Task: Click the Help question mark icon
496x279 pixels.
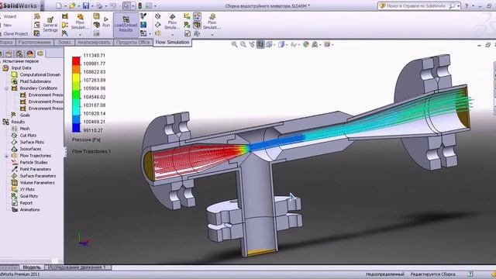Action: click(x=467, y=5)
